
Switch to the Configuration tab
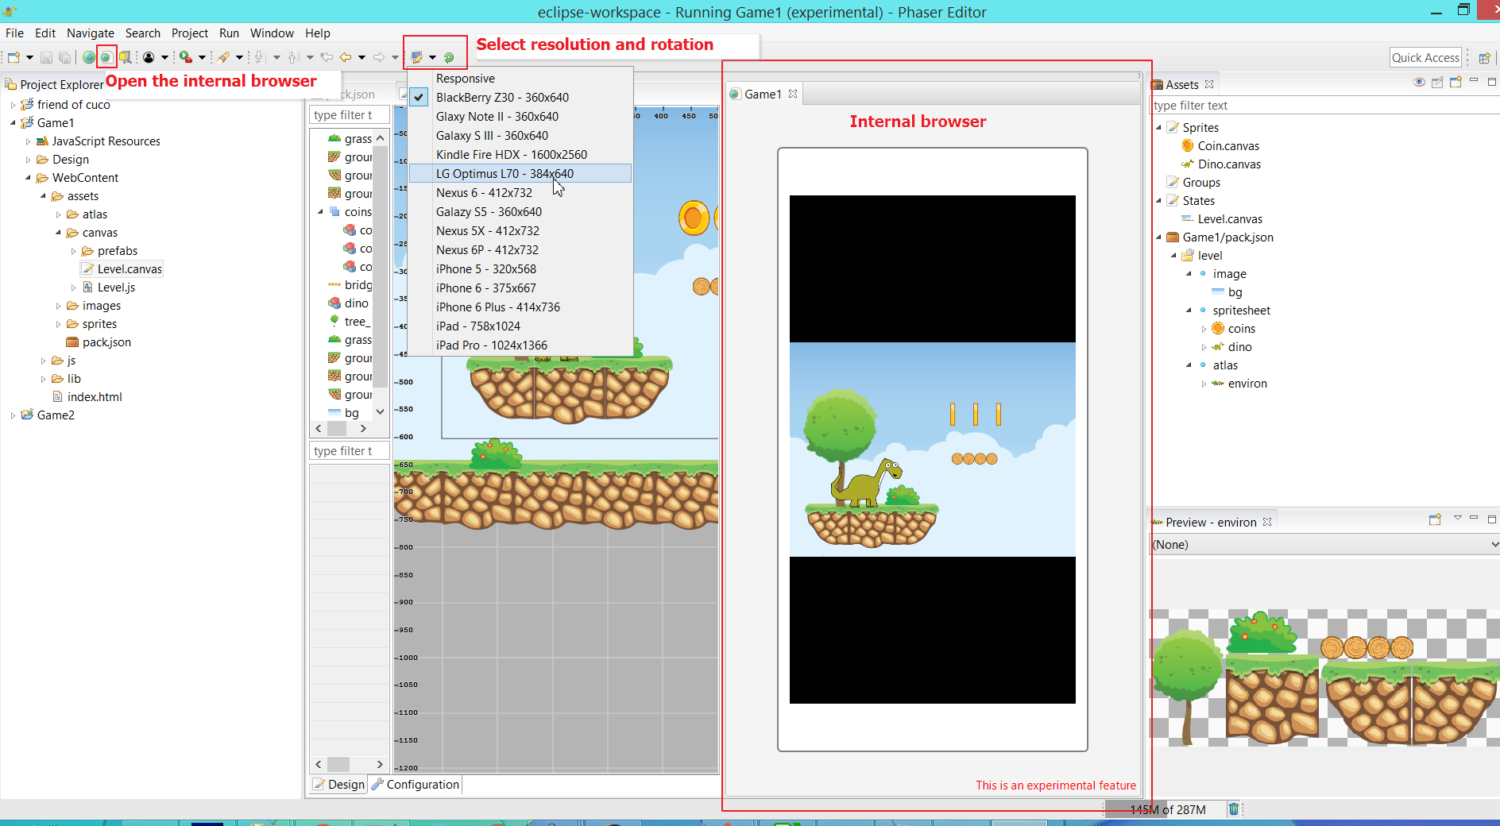coord(416,785)
